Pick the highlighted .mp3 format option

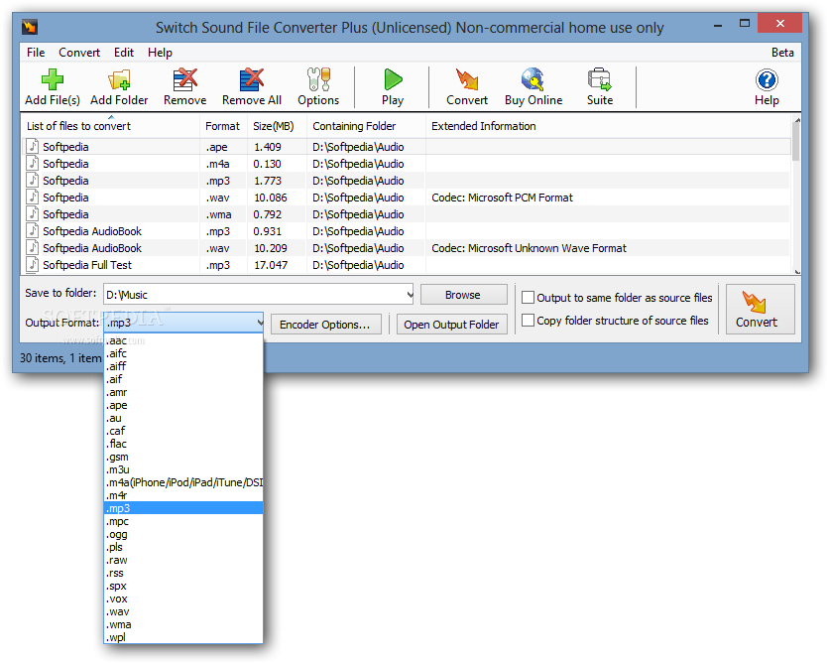[x=182, y=508]
